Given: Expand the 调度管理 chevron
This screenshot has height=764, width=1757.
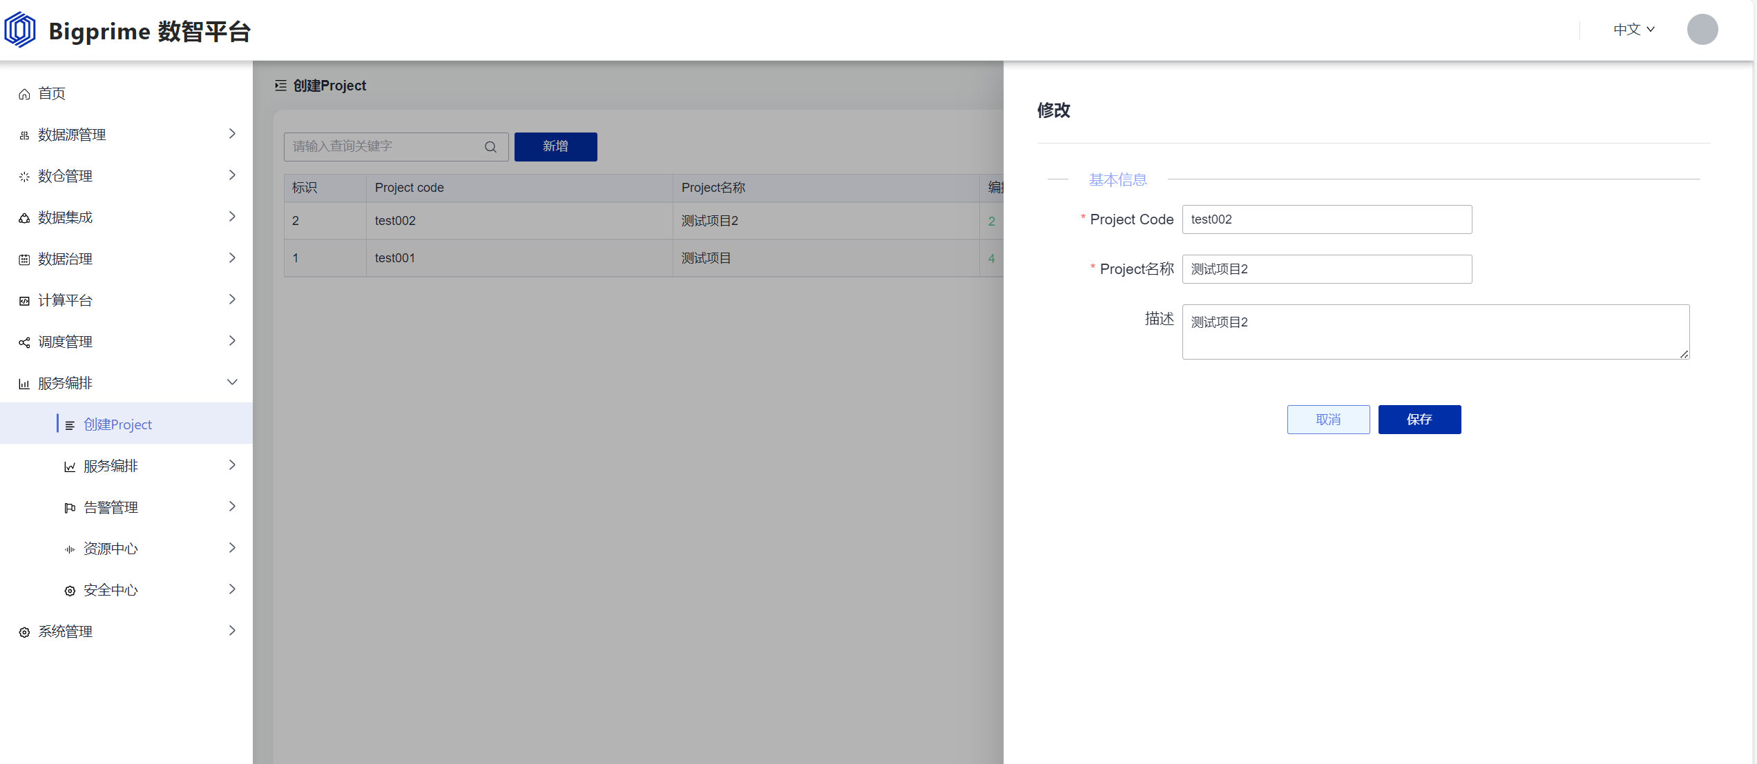Looking at the screenshot, I should [x=232, y=341].
